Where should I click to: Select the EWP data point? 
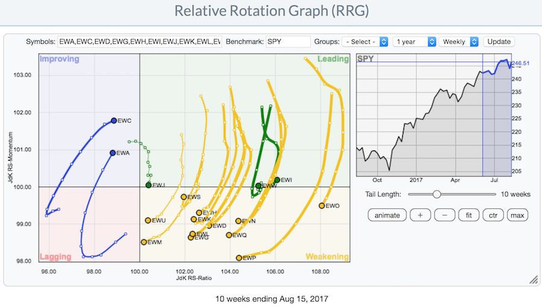coord(239,258)
